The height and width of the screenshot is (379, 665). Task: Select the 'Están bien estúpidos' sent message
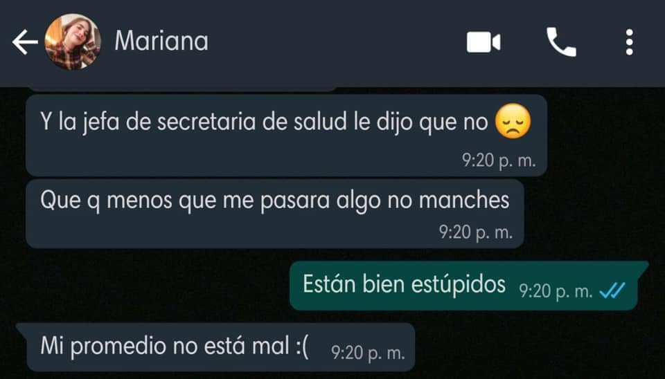[469, 286]
